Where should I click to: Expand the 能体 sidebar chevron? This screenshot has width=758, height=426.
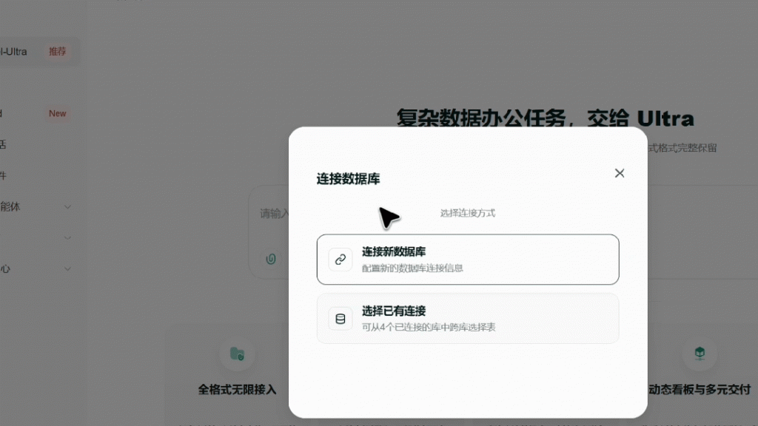point(67,207)
